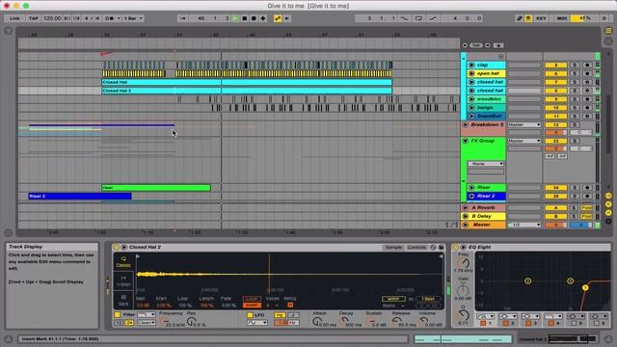
Task: Turn off the EQ Eight device activator
Action: click(456, 248)
